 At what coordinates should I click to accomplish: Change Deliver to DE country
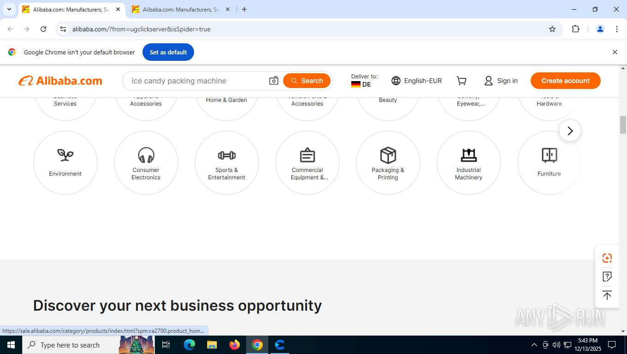364,81
